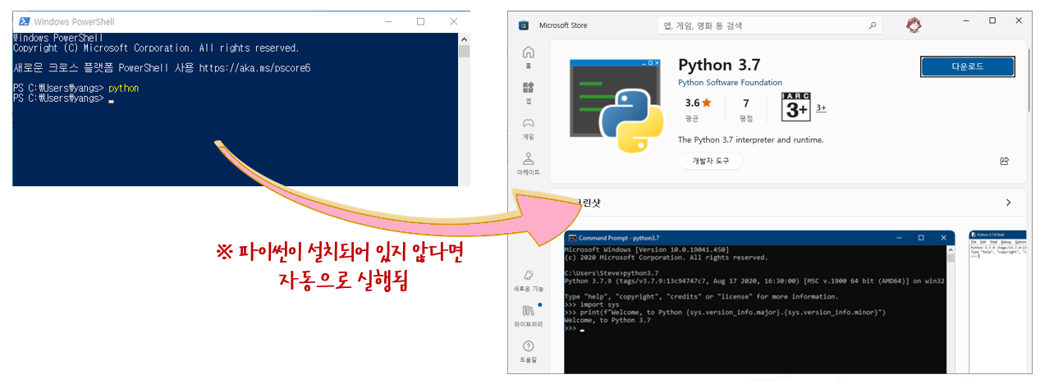Open What's New (새로운 기능) in sidebar

pos(528,278)
